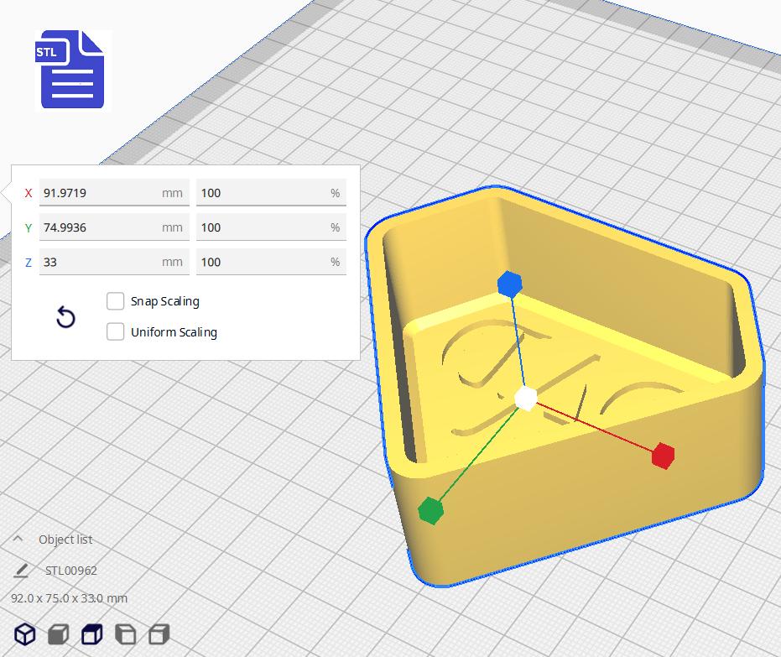Select the left side view cube icon
The image size is (781, 657).
coord(125,634)
